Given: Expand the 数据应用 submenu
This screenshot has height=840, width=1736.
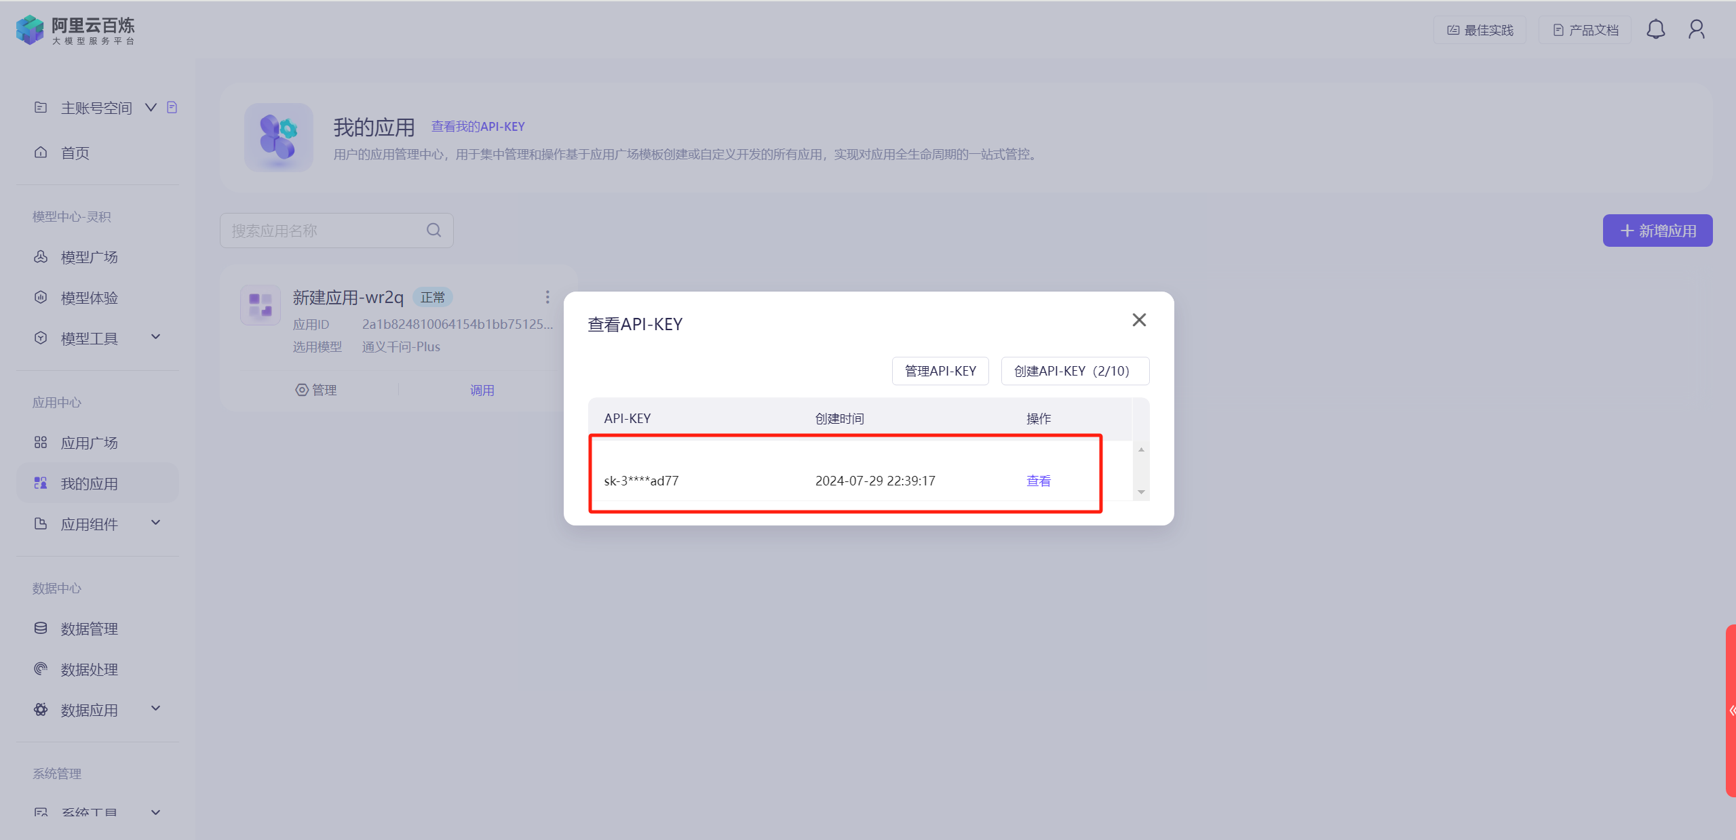Looking at the screenshot, I should click(x=155, y=708).
